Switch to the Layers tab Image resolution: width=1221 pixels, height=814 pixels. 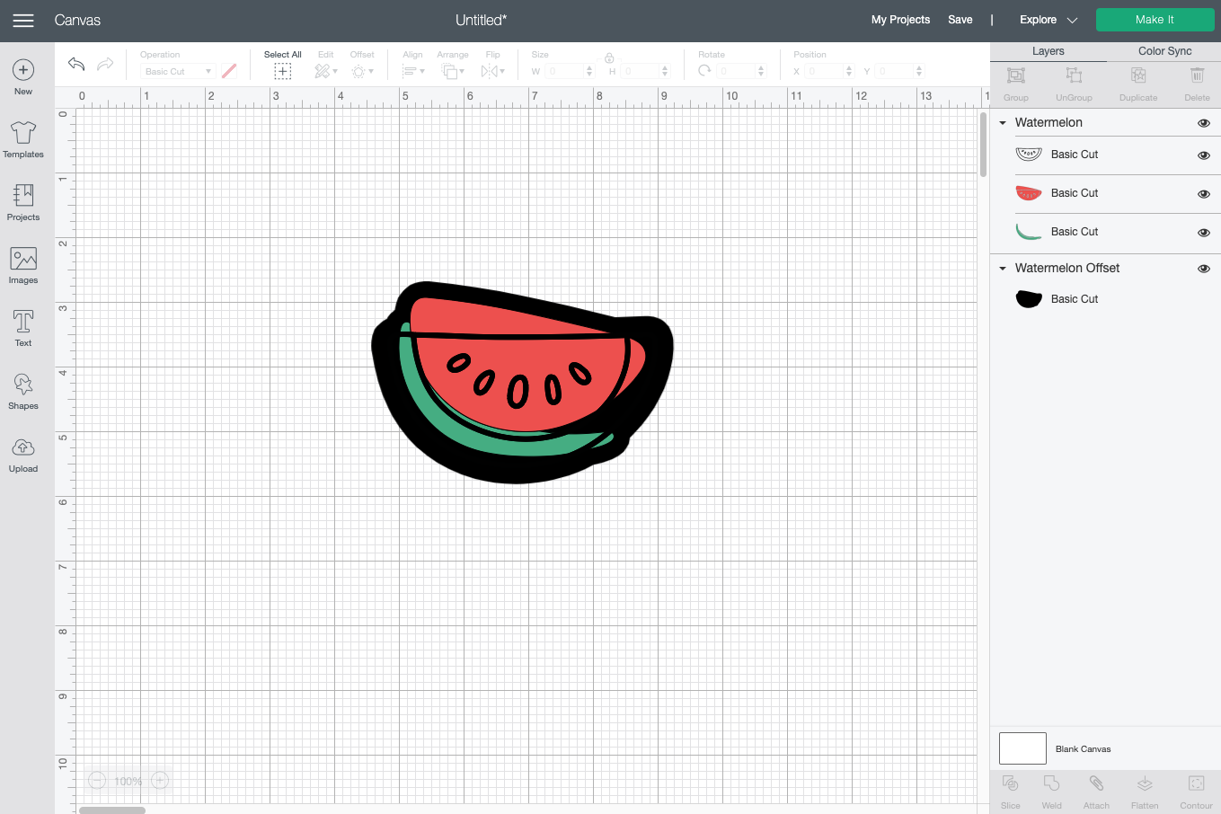click(1048, 51)
